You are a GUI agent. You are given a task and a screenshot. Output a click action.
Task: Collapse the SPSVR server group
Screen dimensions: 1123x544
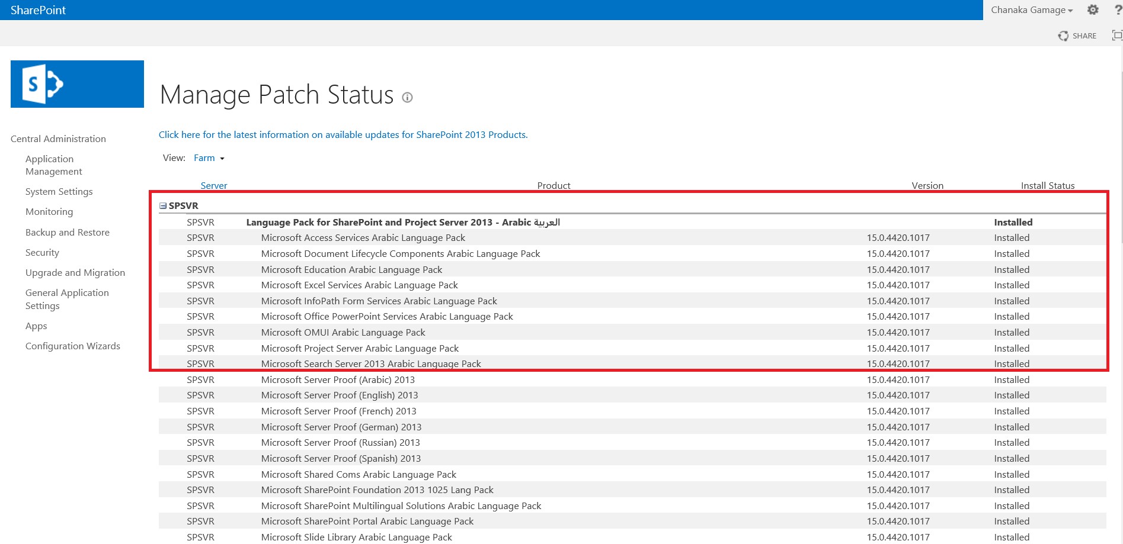163,206
